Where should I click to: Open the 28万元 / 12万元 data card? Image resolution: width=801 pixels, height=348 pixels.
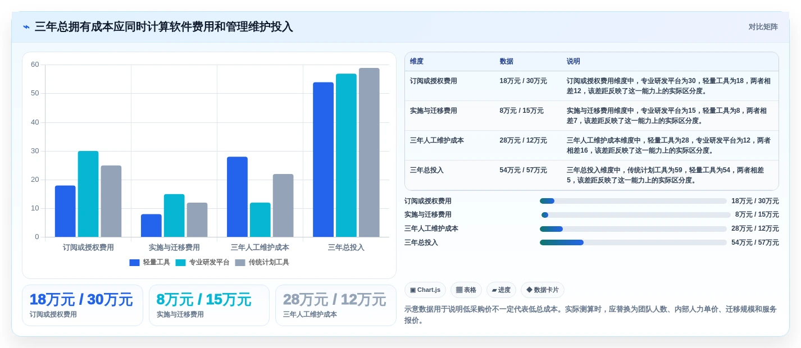[x=336, y=305]
